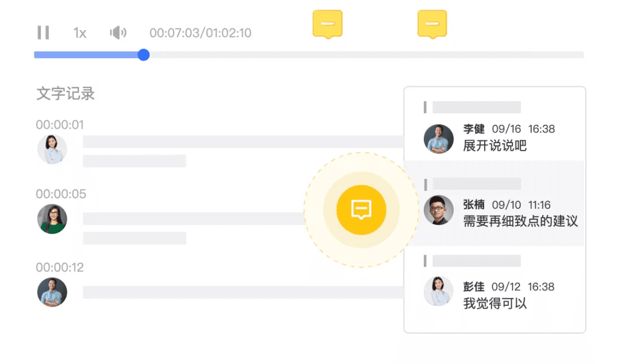This screenshot has width=621, height=364.
Task: Click the quoted text bar above 彭佳's comment
Action: coord(477,261)
